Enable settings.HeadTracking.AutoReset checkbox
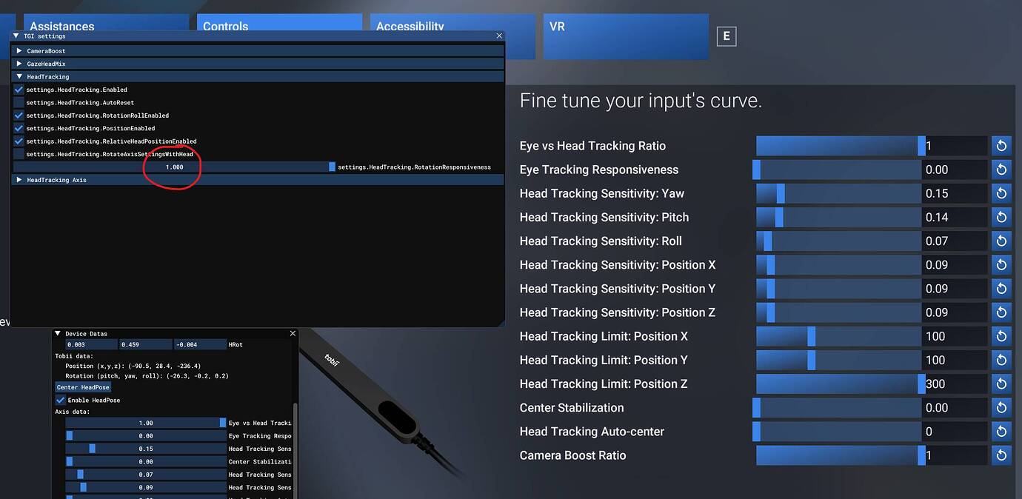This screenshot has height=499, width=1022. tap(19, 103)
